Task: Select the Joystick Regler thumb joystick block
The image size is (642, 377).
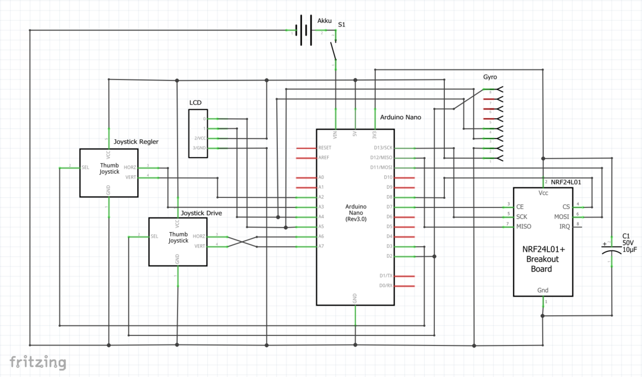Action: pos(109,172)
